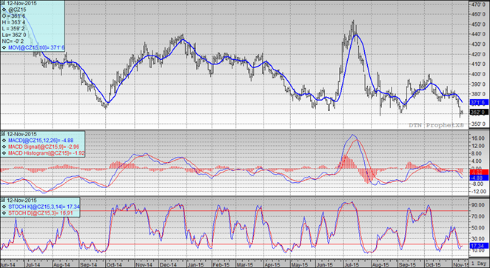
Task: Click the blue 371'6 moving average price tag
Action: pos(479,102)
